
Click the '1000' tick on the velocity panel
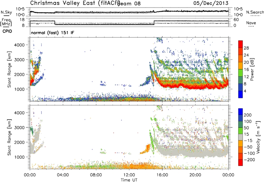(19, 157)
